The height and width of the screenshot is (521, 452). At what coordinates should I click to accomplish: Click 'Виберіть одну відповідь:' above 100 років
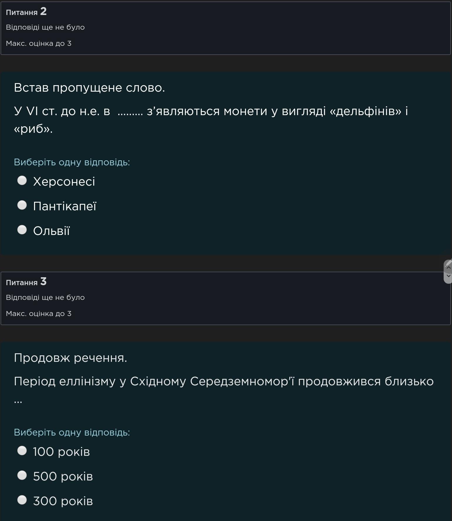click(x=72, y=432)
